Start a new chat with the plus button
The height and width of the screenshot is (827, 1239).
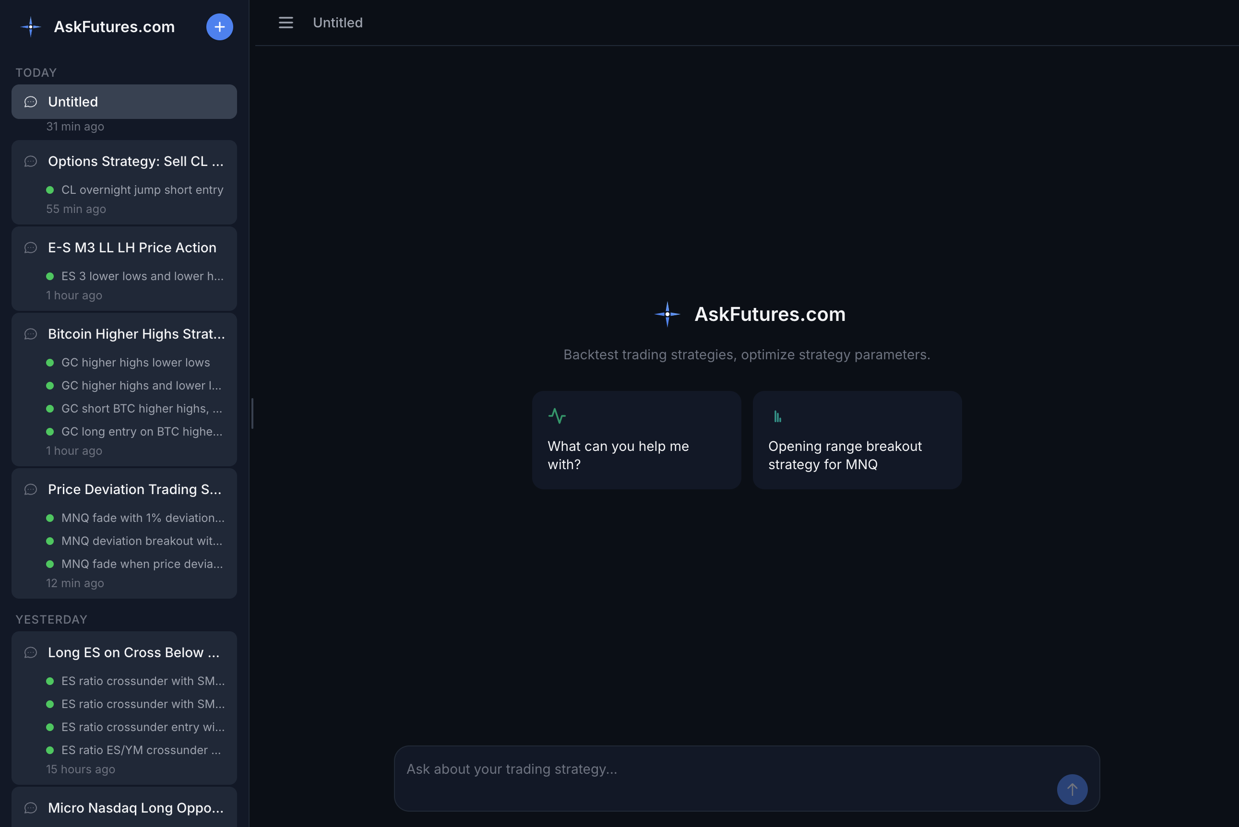(219, 27)
